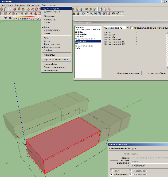
Task: Select the Polygon triangle tool
Action: coord(22,14)
